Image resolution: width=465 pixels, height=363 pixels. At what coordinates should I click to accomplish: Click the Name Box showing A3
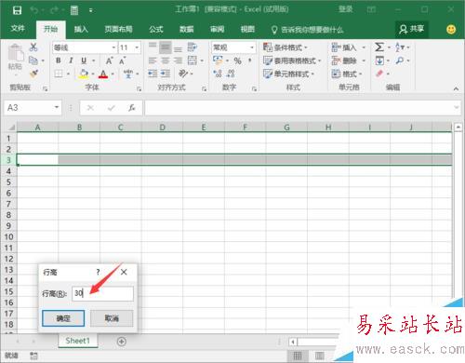pyautogui.click(x=33, y=108)
